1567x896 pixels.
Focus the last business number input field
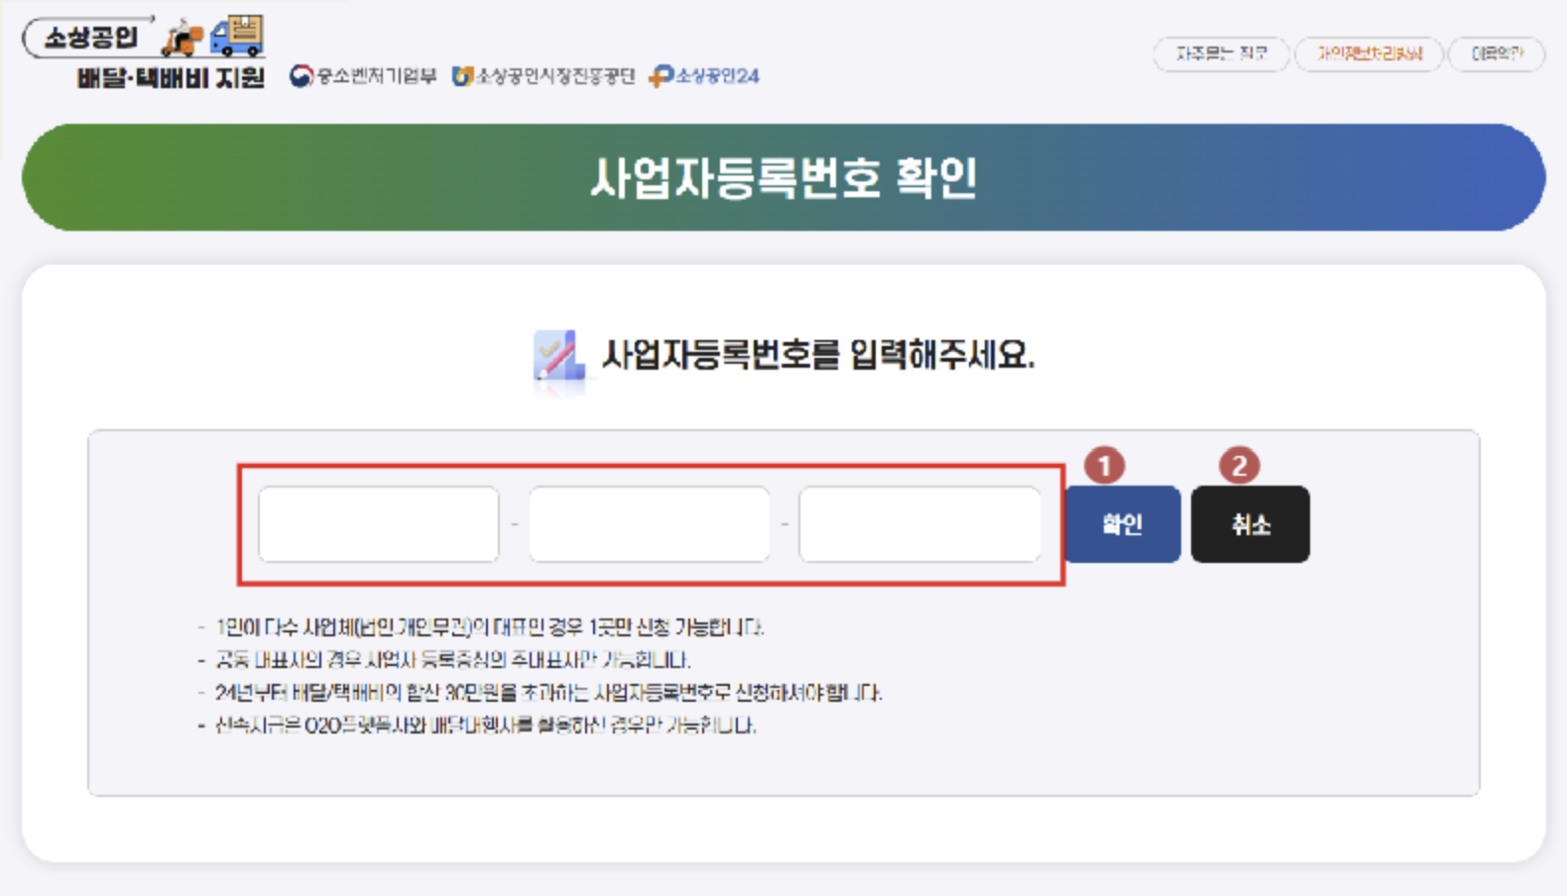point(920,524)
